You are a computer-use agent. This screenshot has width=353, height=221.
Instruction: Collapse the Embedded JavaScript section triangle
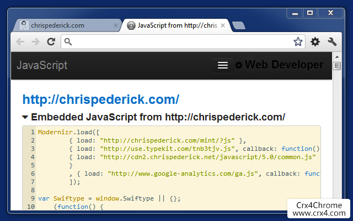[25, 117]
